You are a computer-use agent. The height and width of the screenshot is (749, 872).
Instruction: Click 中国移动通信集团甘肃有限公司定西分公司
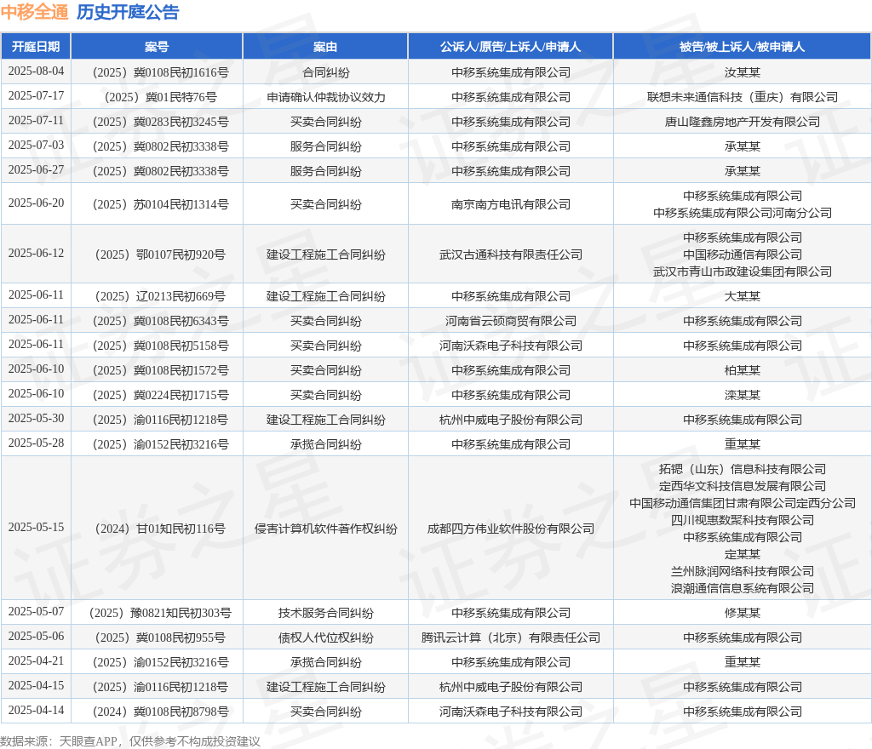click(x=742, y=503)
